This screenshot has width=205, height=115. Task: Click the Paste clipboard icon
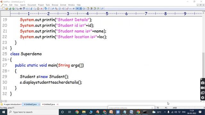38,9
